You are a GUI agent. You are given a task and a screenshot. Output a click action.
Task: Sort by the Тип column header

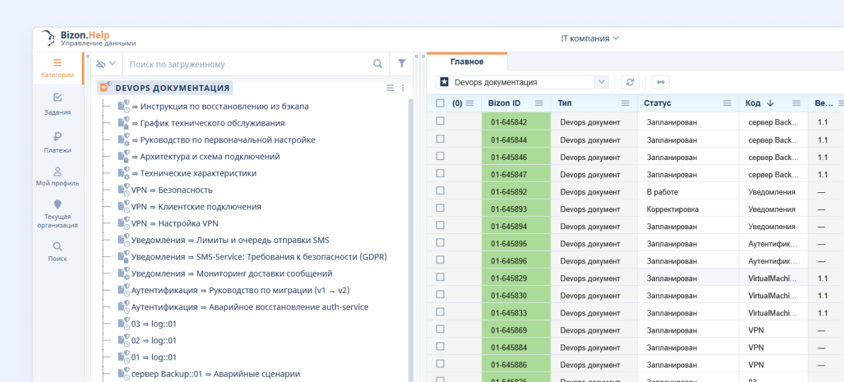click(x=565, y=103)
